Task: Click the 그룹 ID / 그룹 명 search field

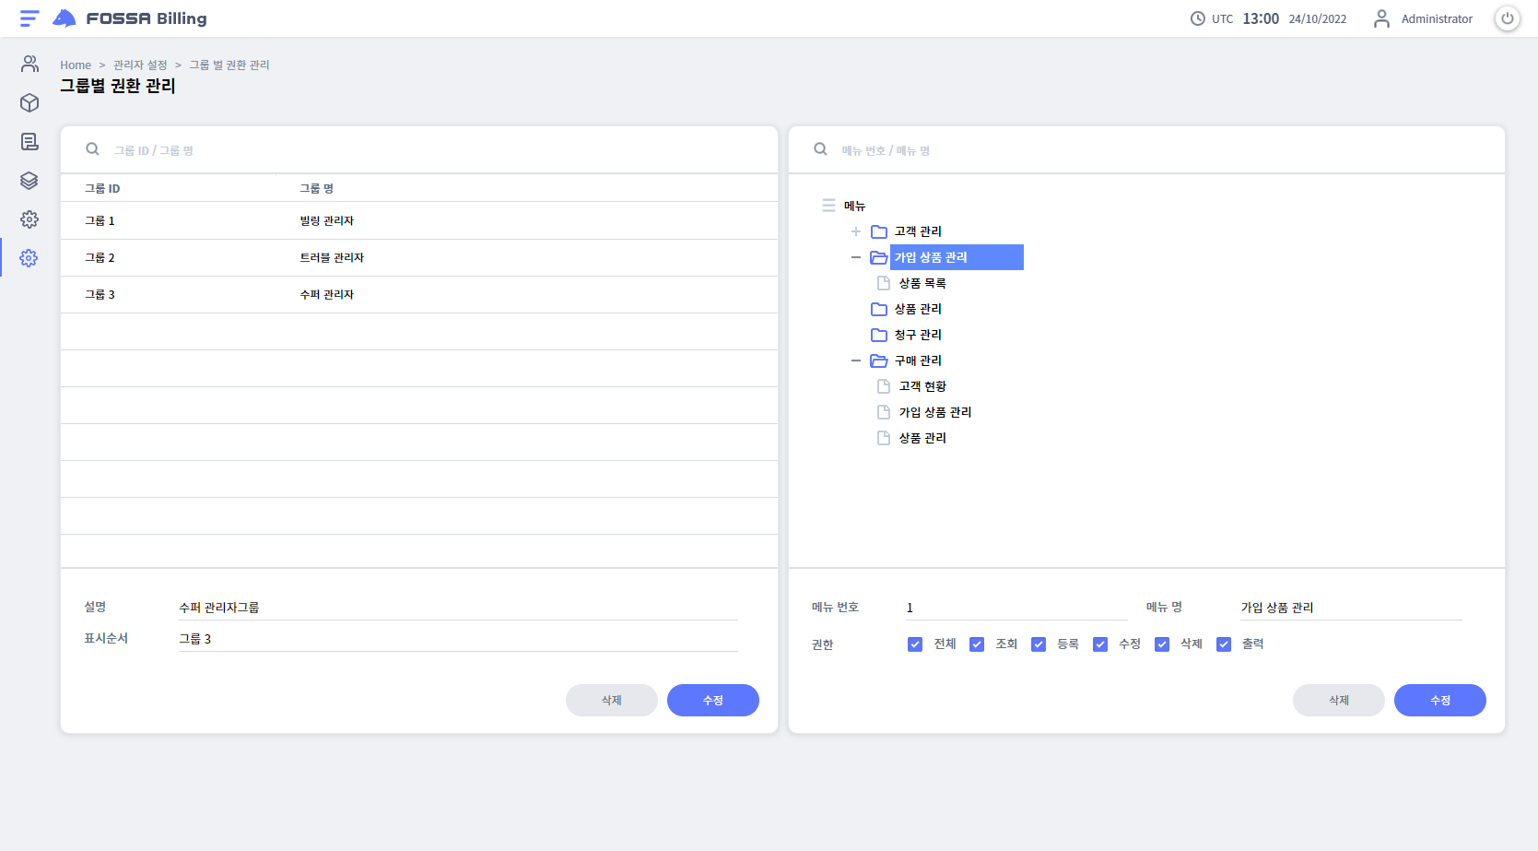Action: click(x=424, y=150)
